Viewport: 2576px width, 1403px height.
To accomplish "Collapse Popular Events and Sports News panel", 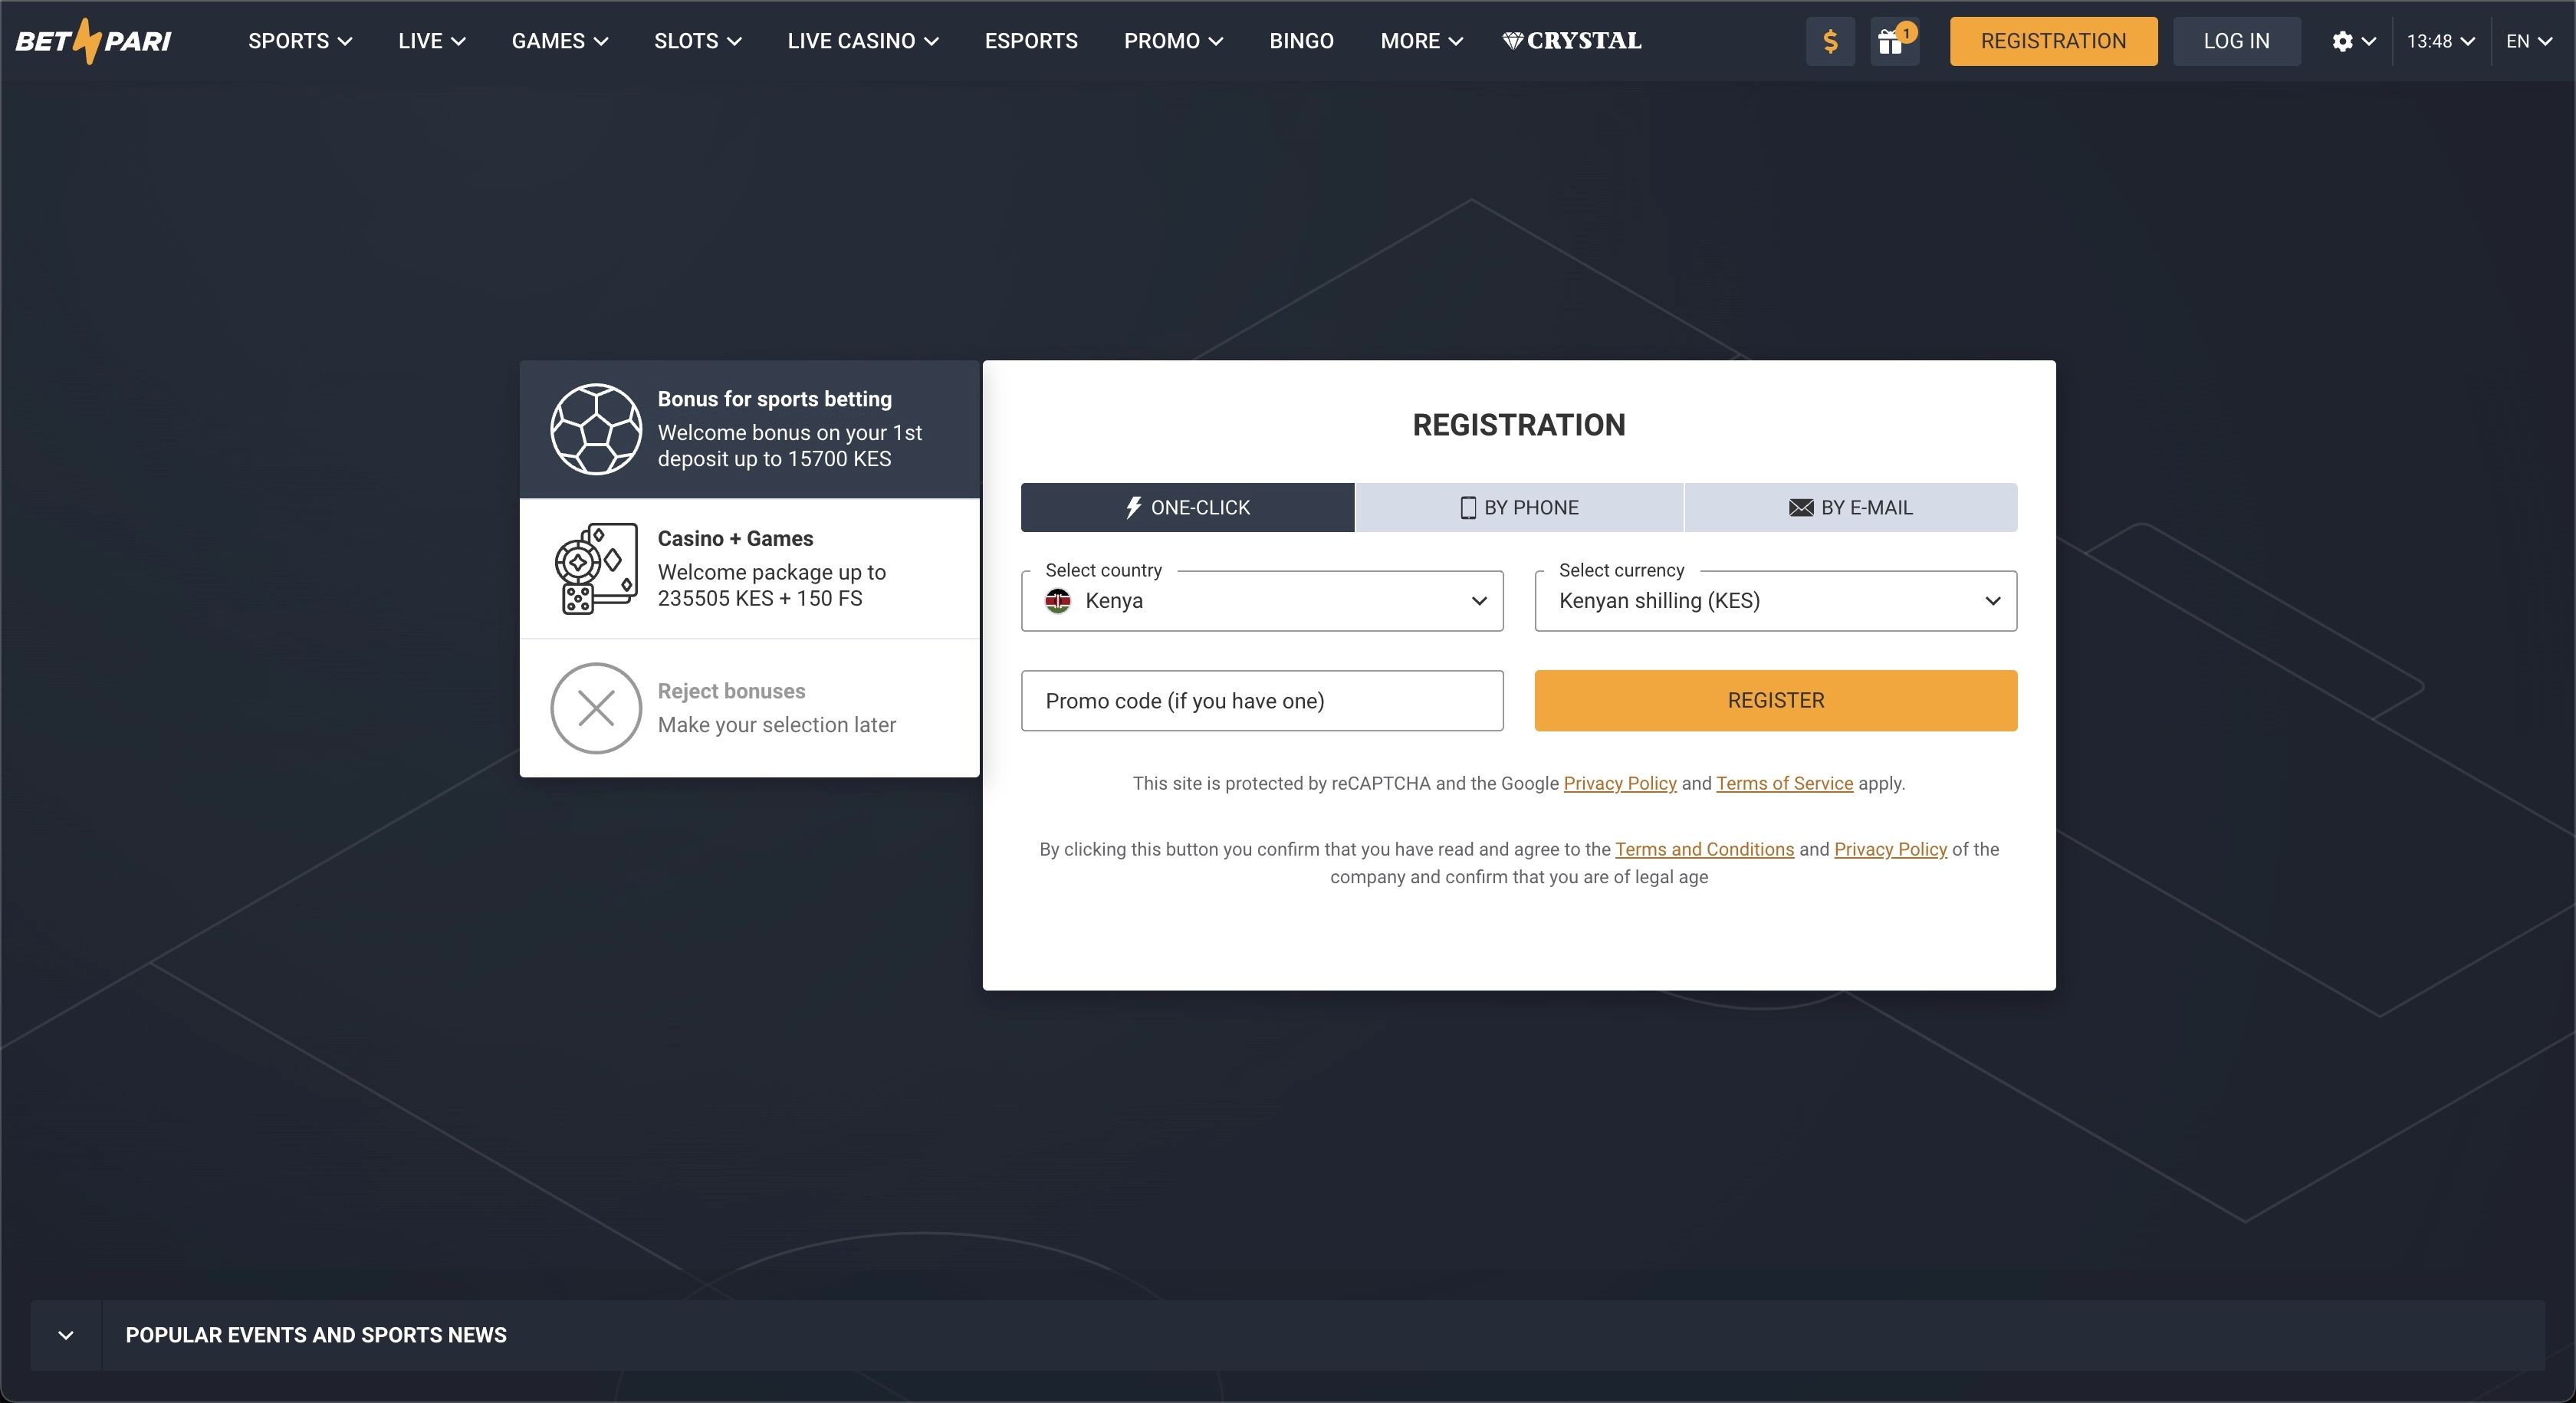I will [x=66, y=1335].
